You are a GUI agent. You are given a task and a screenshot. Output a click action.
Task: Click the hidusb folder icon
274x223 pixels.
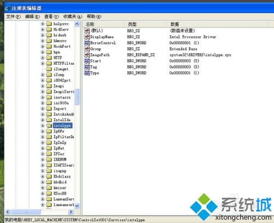(x=49, y=35)
